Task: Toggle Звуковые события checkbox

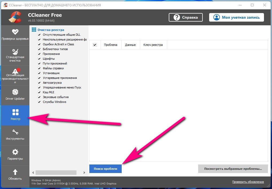Action: tap(39, 97)
